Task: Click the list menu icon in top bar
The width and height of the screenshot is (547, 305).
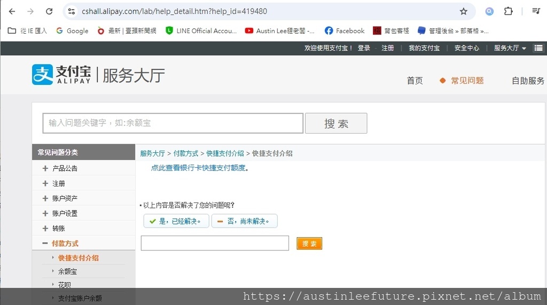Action: [538, 48]
